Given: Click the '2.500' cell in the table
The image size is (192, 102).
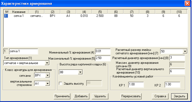Looking at the screenshot, I should click(x=100, y=16).
